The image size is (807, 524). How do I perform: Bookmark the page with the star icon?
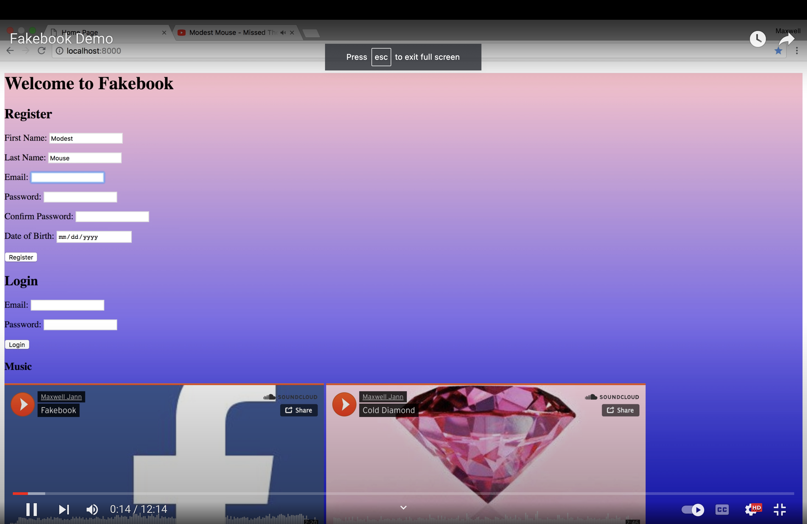tap(778, 51)
